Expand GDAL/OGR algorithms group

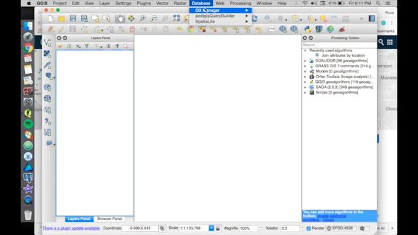pos(305,61)
